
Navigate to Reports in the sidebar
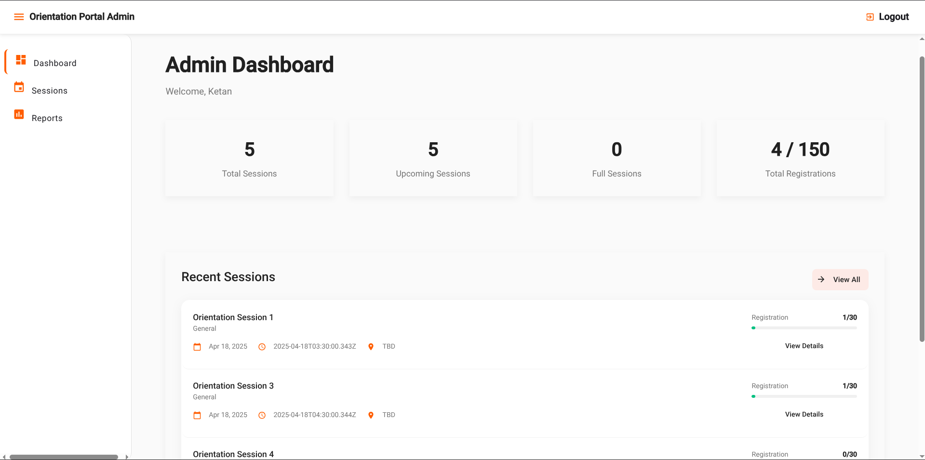(47, 118)
